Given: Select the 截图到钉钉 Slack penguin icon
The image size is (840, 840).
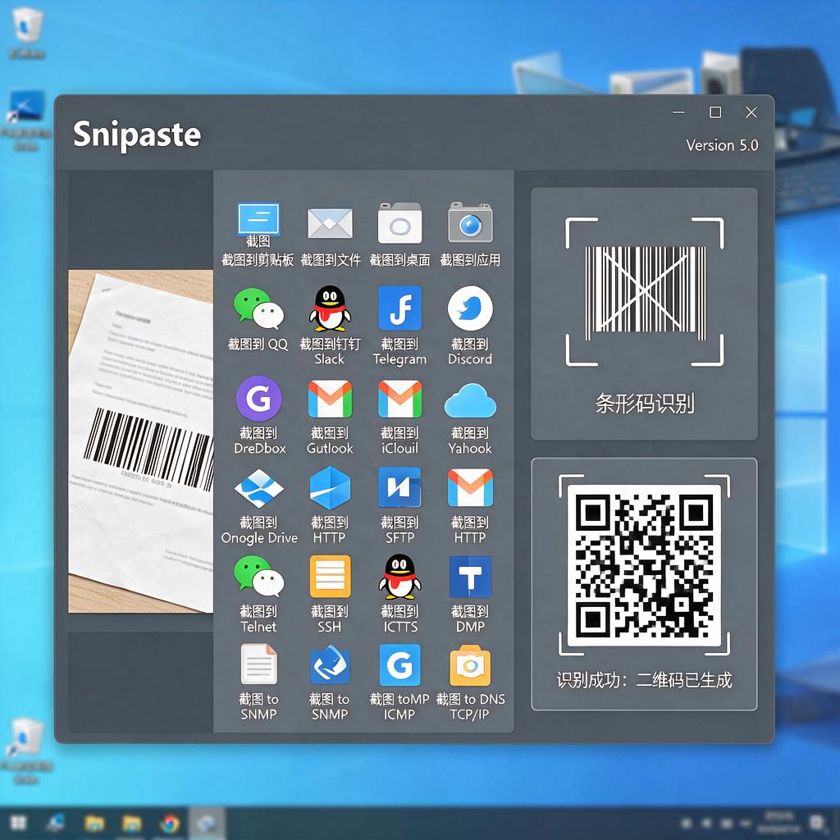Looking at the screenshot, I should tap(330, 308).
